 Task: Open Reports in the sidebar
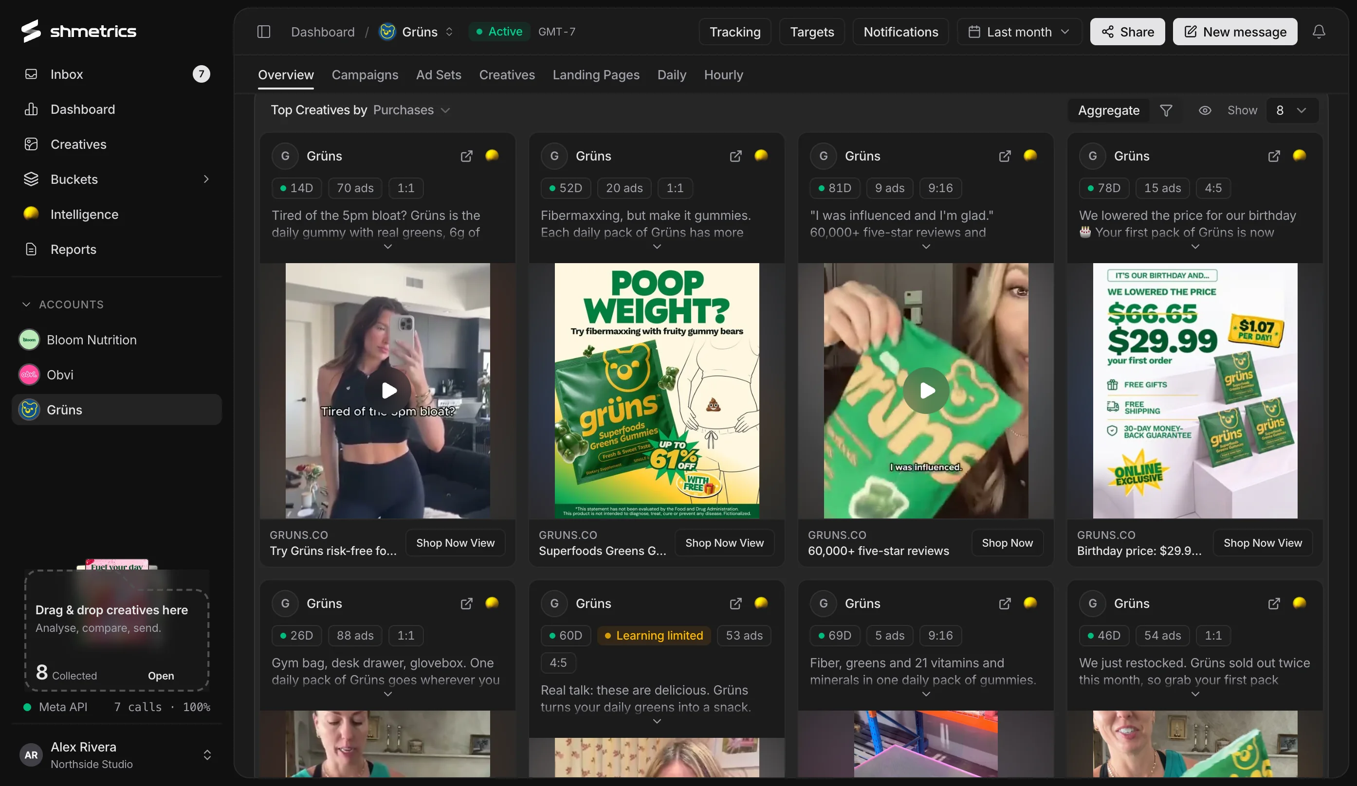(x=116, y=249)
